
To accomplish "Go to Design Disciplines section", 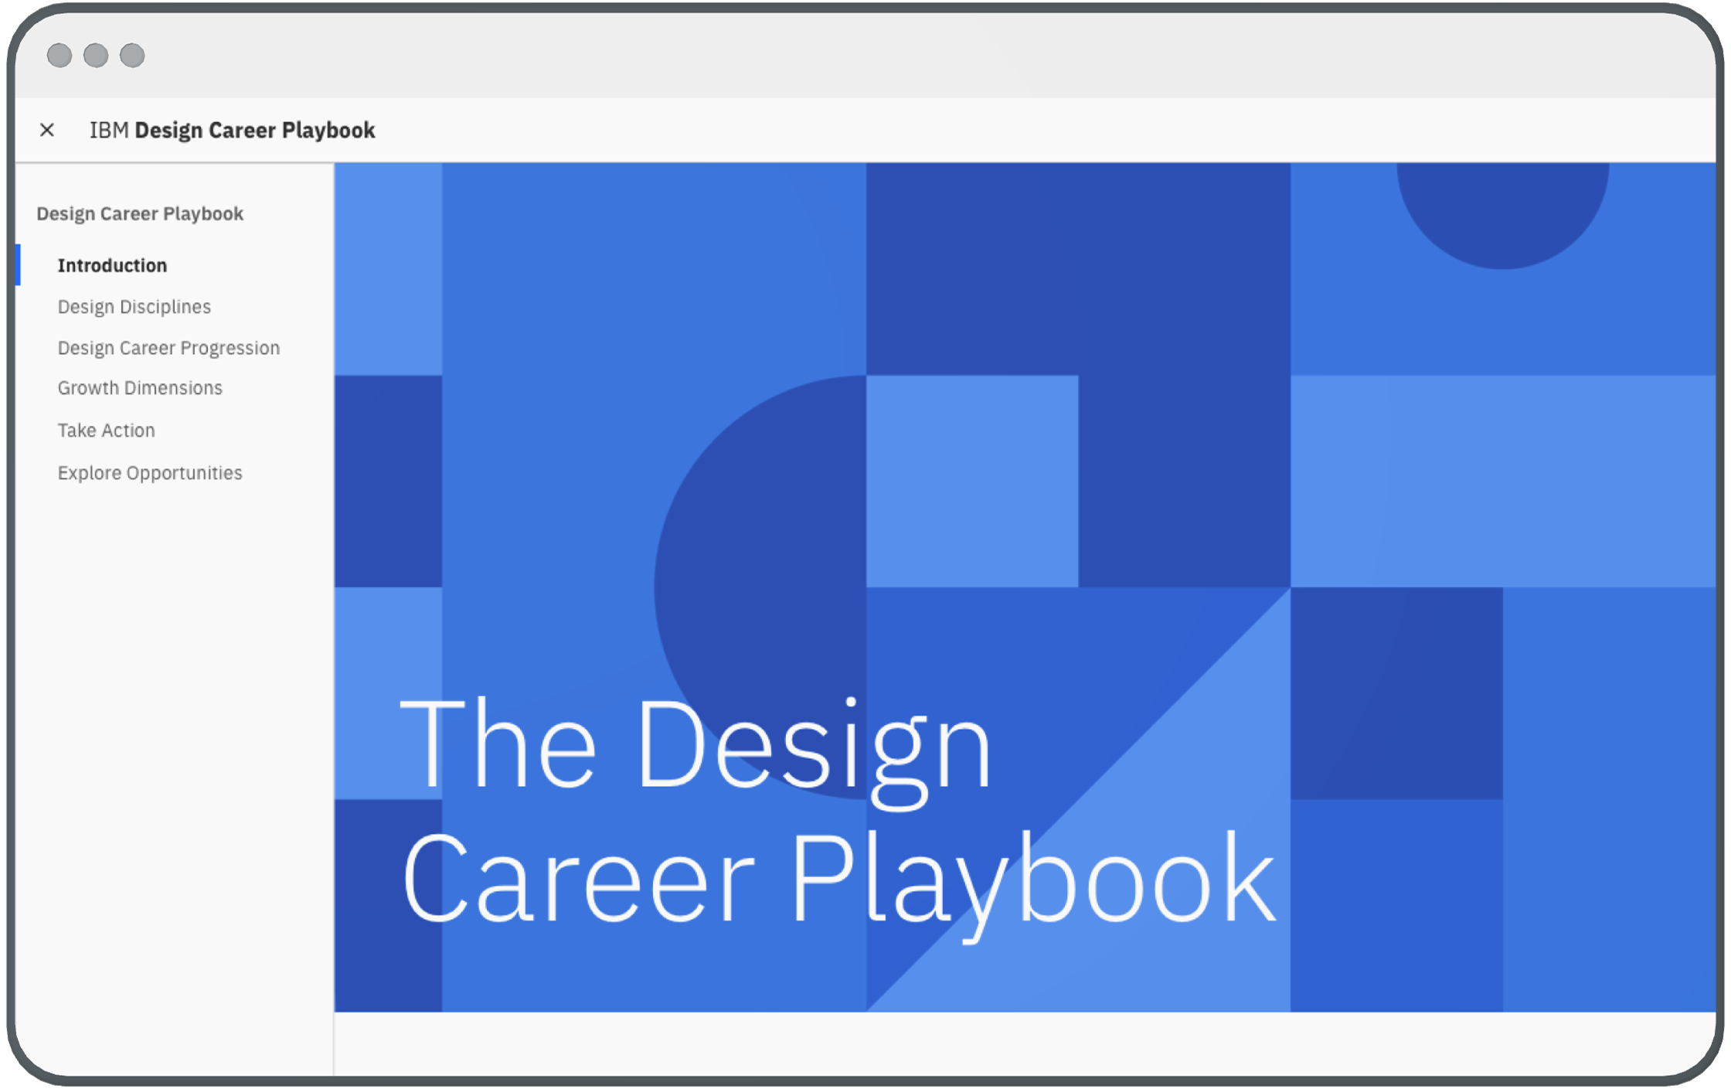I will tap(134, 307).
